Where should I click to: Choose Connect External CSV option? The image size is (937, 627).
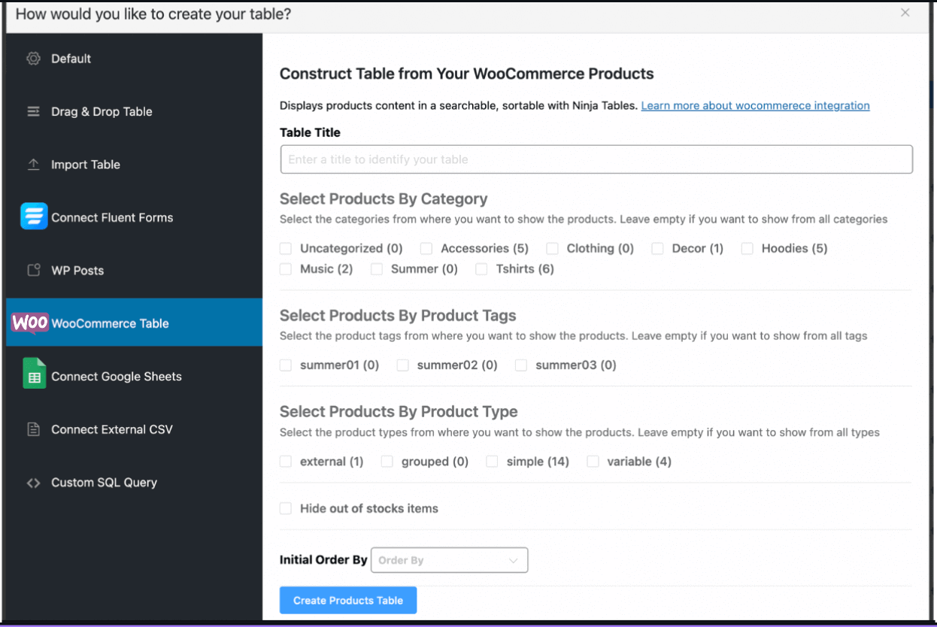(x=134, y=429)
